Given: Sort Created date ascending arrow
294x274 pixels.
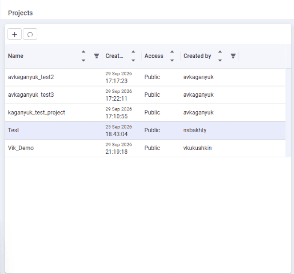Looking at the screenshot, I should pyautogui.click(x=134, y=52).
